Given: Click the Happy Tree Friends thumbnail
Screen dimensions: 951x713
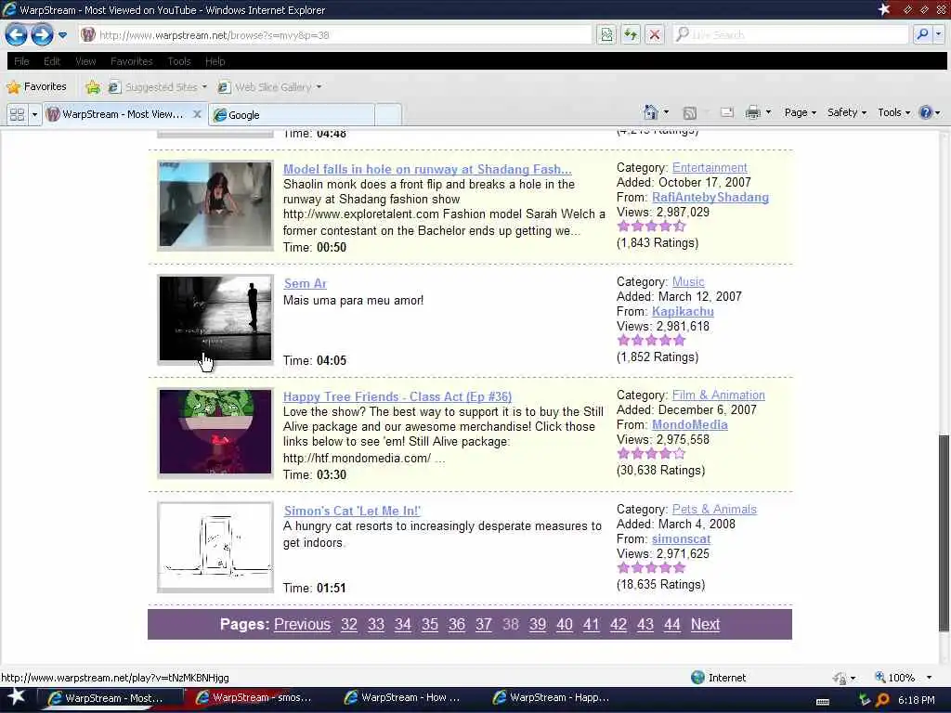Looking at the screenshot, I should coord(215,433).
